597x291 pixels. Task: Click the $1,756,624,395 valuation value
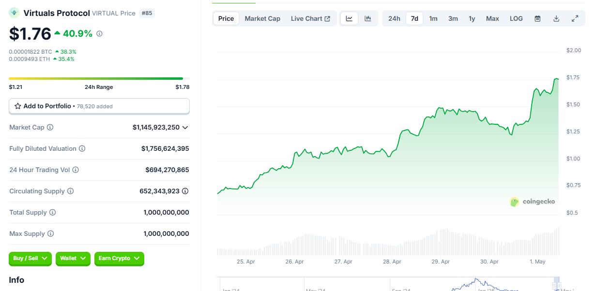click(x=165, y=148)
